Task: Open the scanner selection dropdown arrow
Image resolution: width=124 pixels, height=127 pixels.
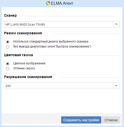Action: pos(116,24)
